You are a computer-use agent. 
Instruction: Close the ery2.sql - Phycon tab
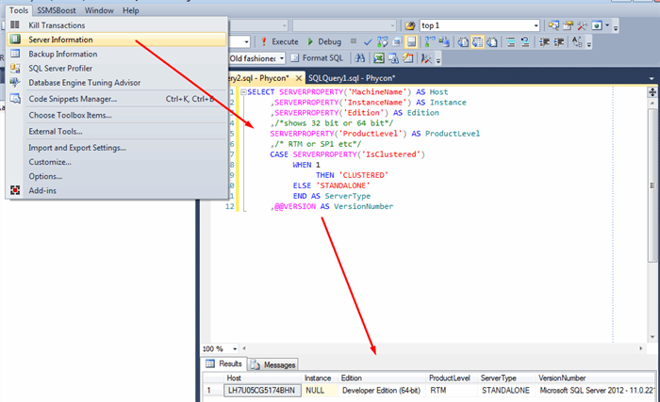(299, 78)
